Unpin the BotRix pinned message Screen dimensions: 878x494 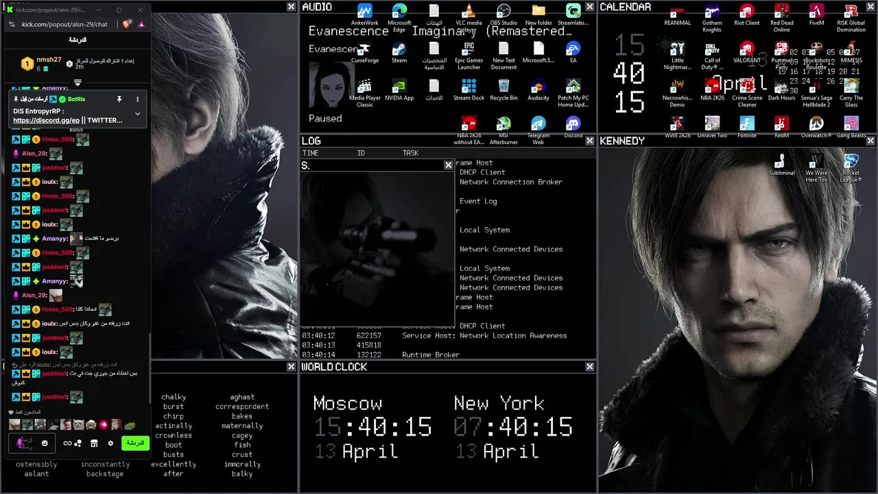(119, 99)
